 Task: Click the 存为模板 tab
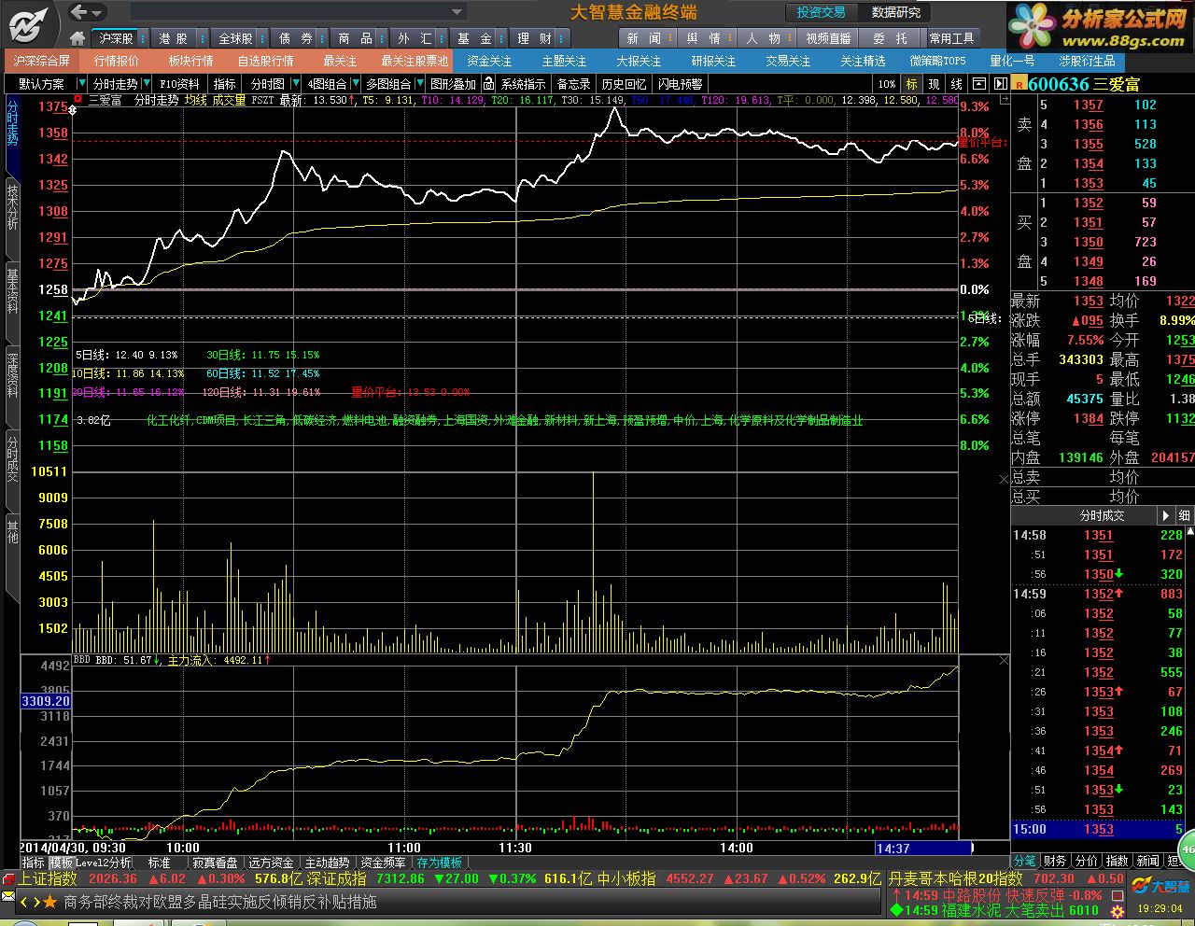click(439, 863)
